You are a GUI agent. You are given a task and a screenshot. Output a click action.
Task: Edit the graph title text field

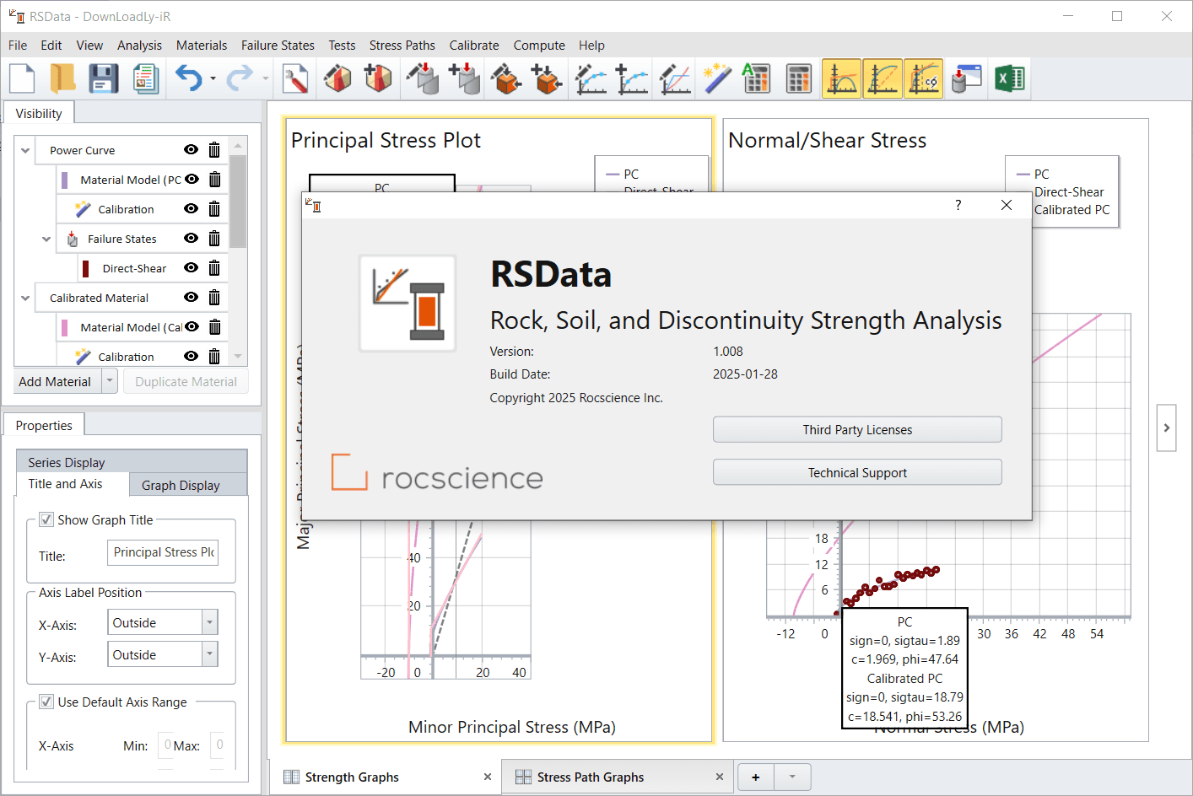pos(163,552)
